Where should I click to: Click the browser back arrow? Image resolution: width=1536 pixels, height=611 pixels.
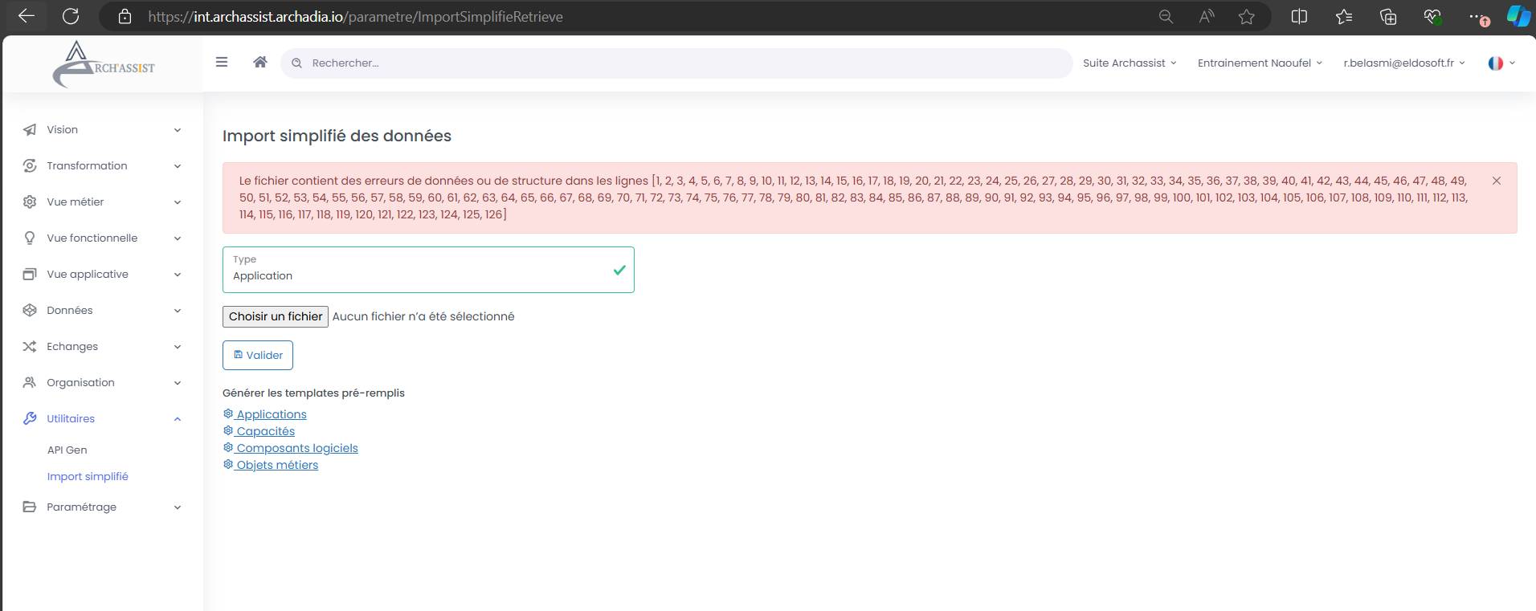(x=27, y=16)
